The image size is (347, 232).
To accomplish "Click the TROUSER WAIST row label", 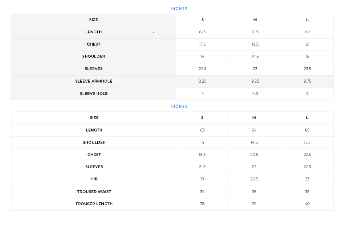I will [x=94, y=192].
